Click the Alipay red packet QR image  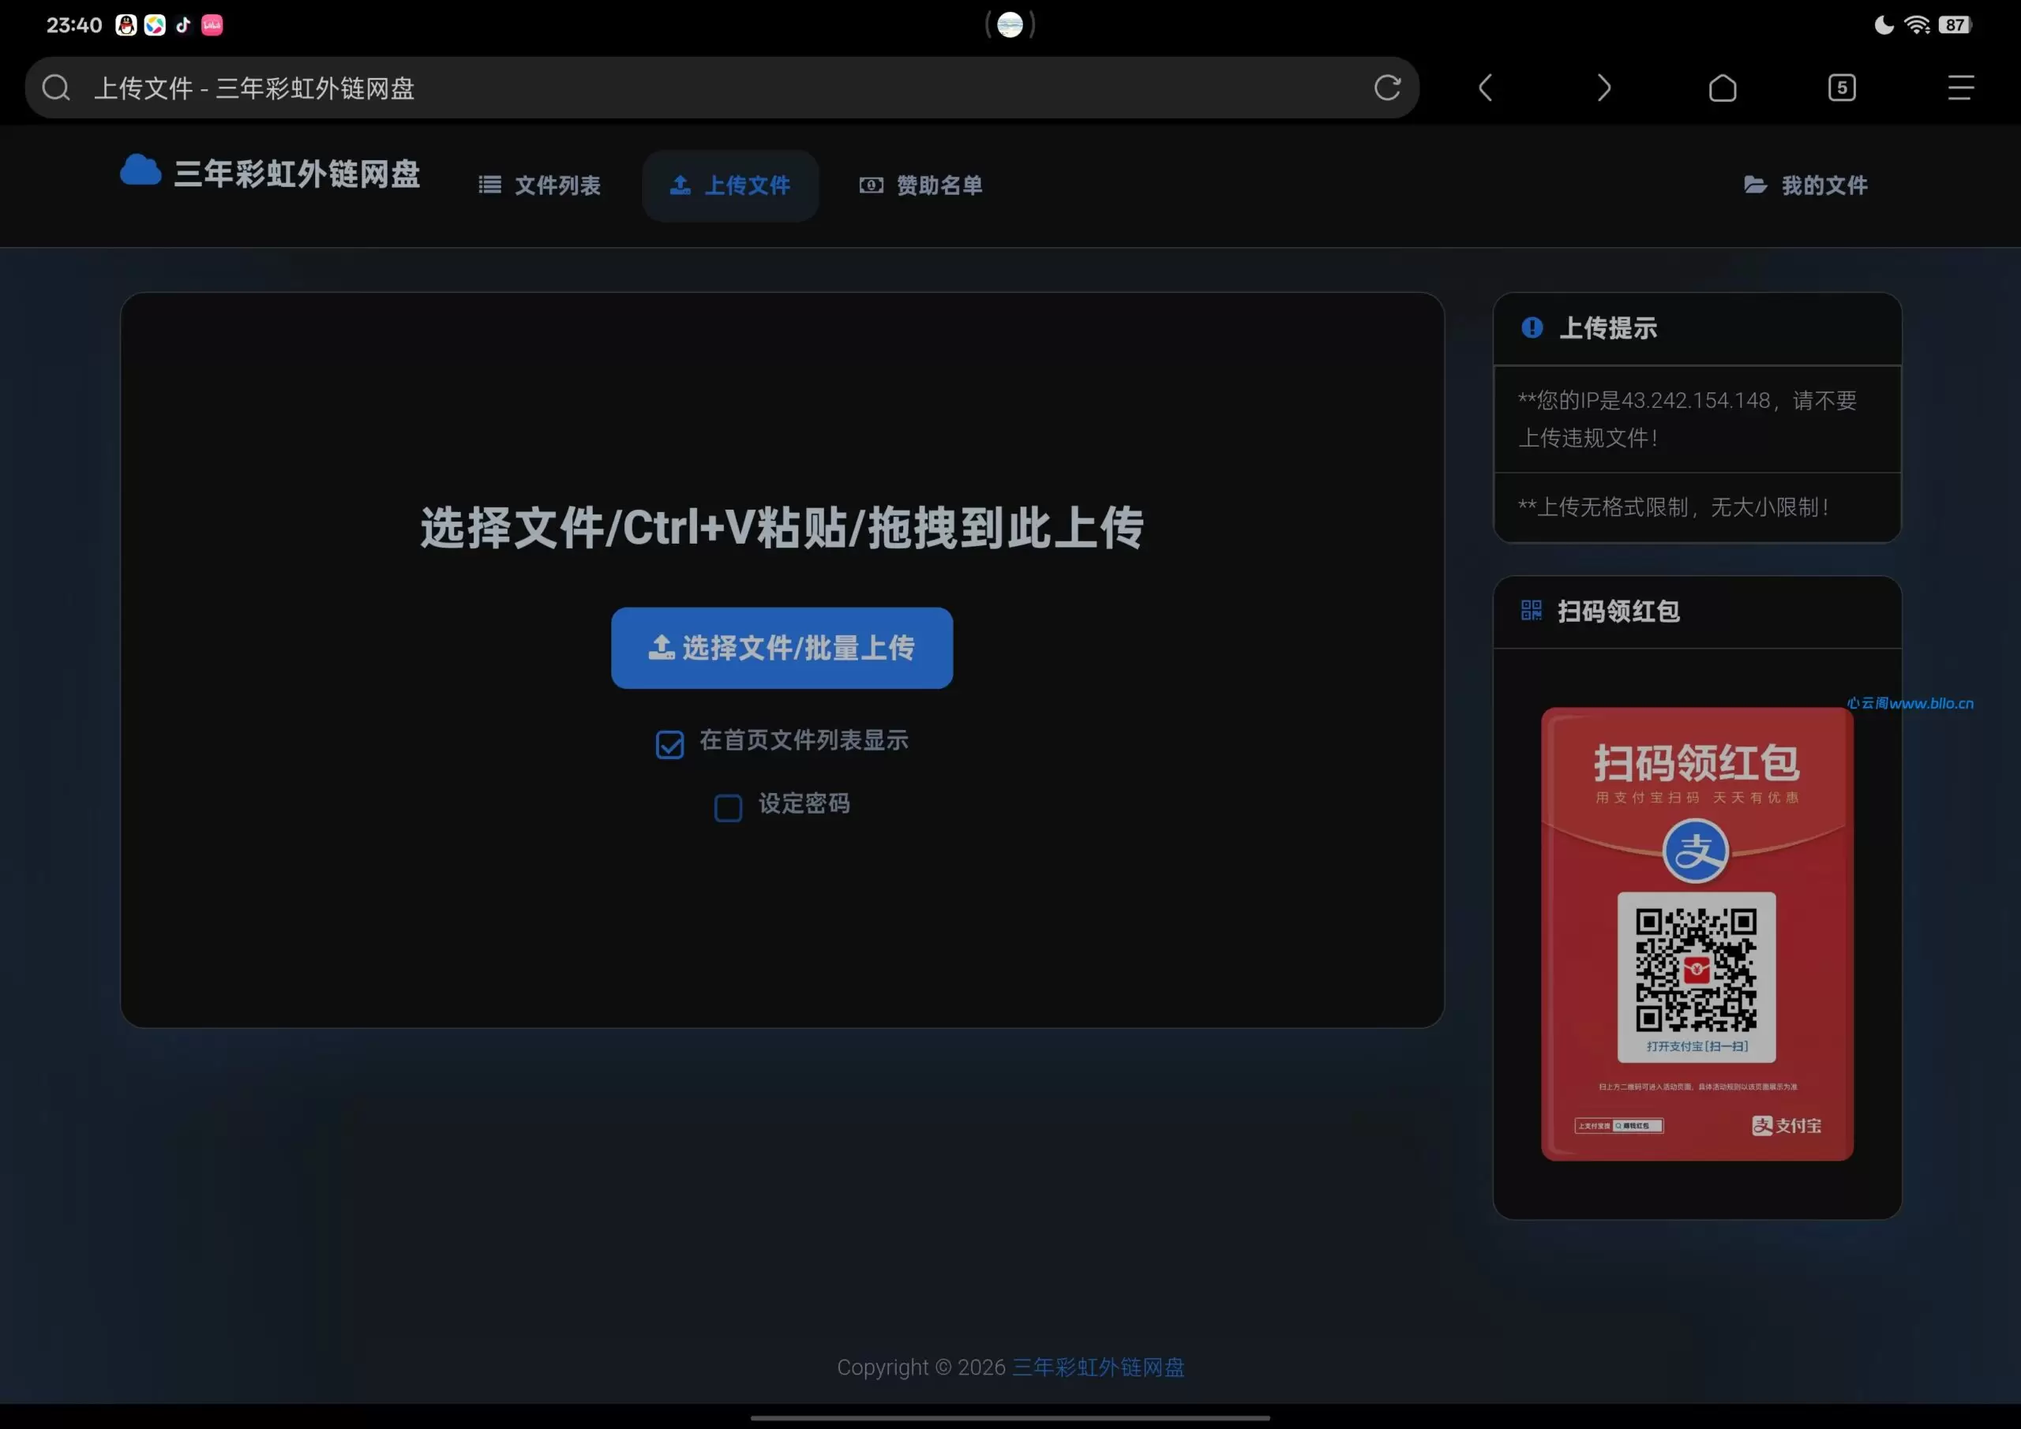[x=1697, y=933]
